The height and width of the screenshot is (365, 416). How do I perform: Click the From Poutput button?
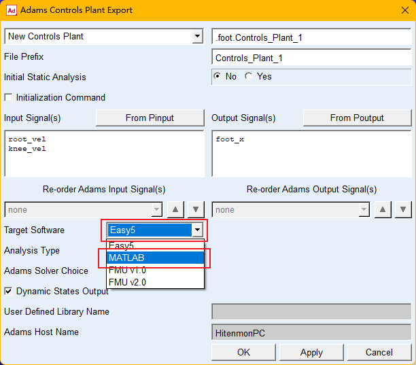(x=357, y=118)
